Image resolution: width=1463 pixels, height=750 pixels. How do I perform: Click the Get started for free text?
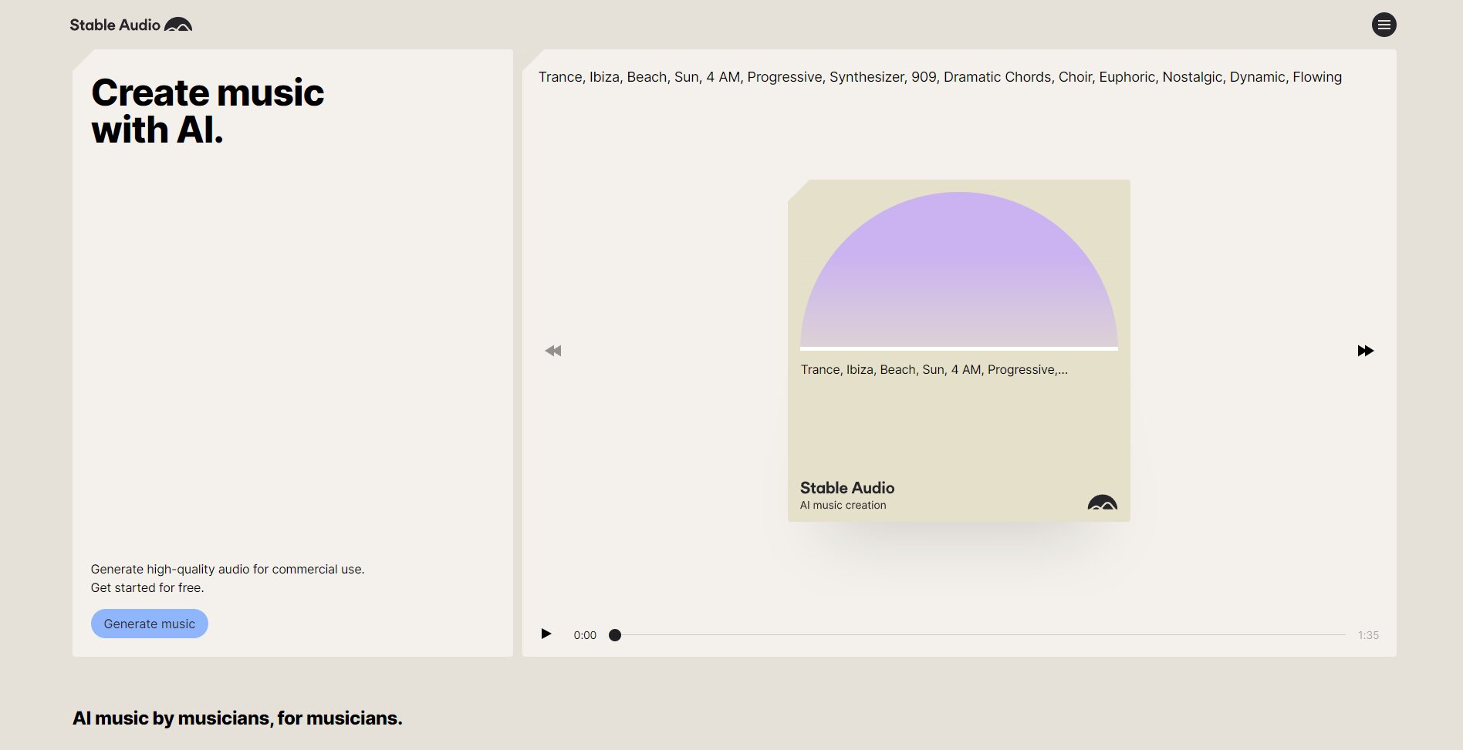pos(147,587)
